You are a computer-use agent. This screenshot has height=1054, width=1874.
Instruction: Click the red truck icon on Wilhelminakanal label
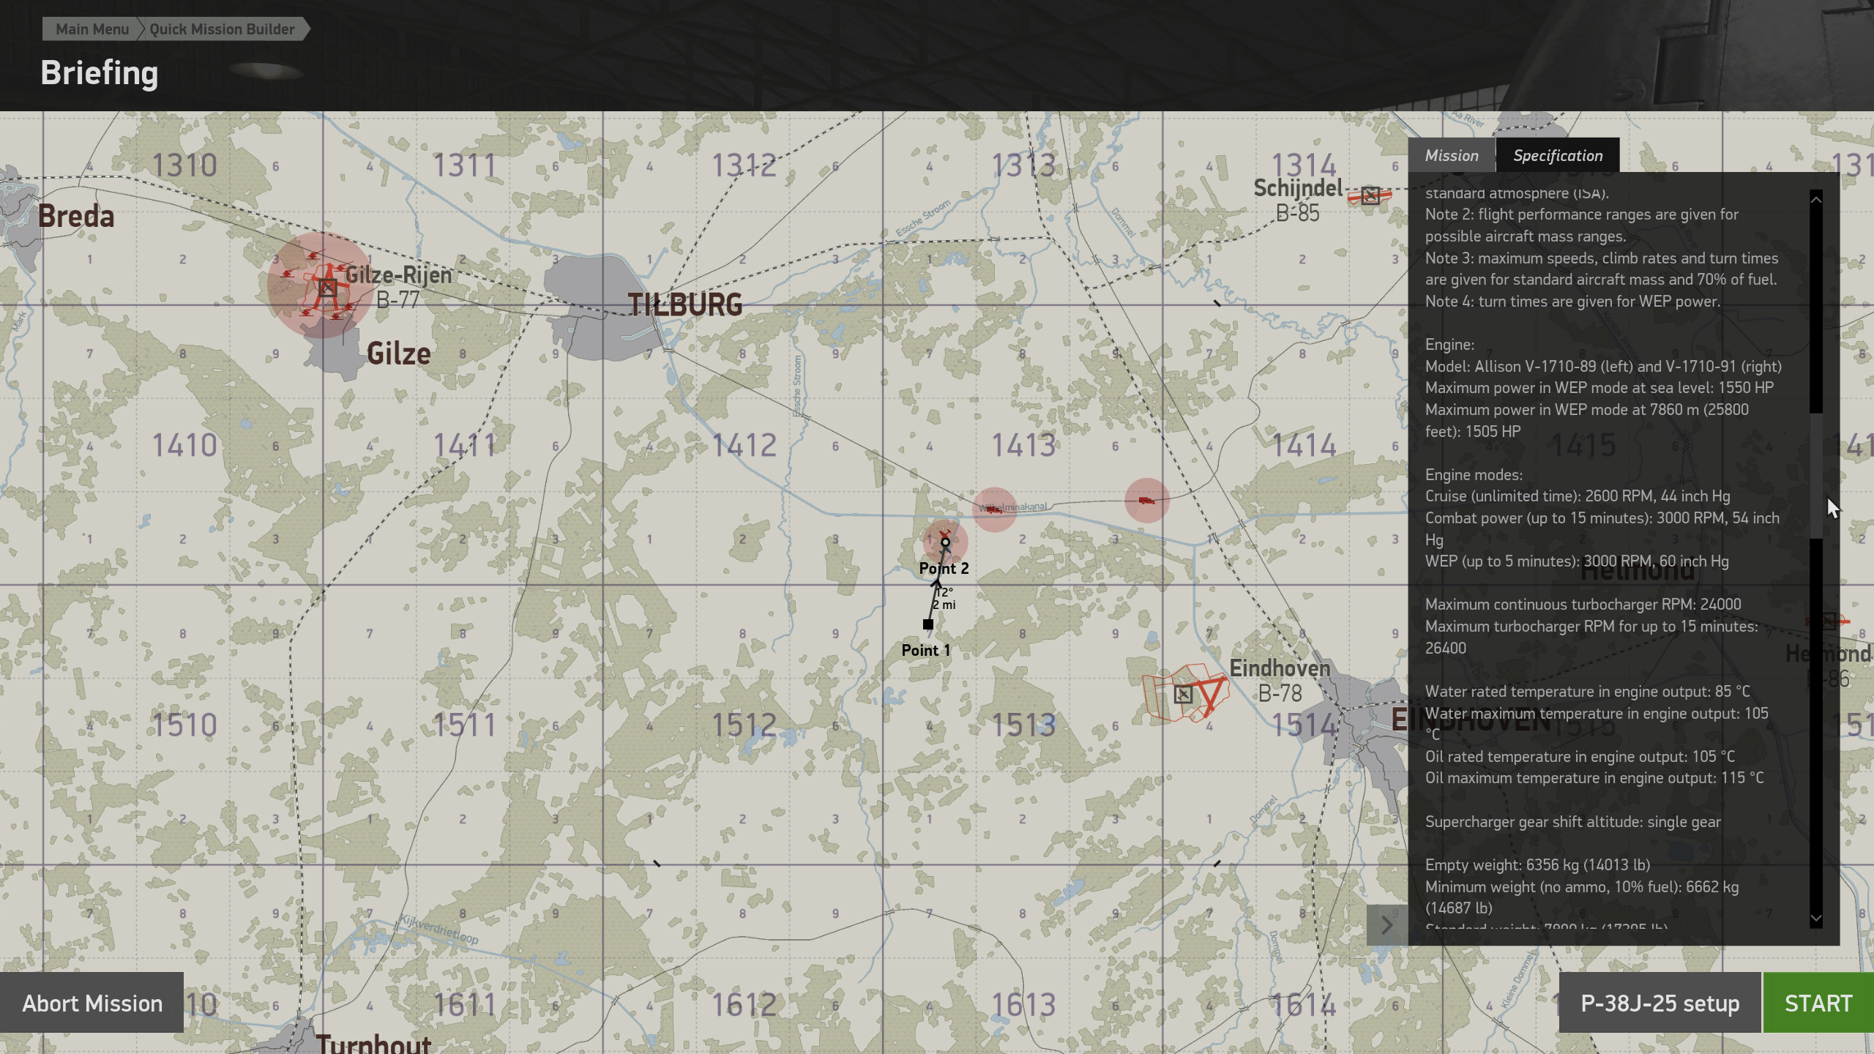[994, 509]
